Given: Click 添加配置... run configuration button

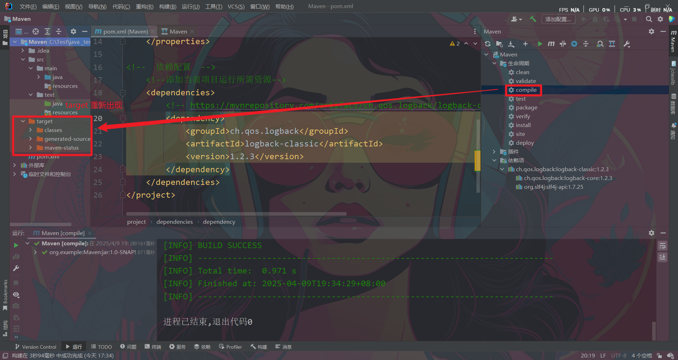Looking at the screenshot, I should point(558,19).
